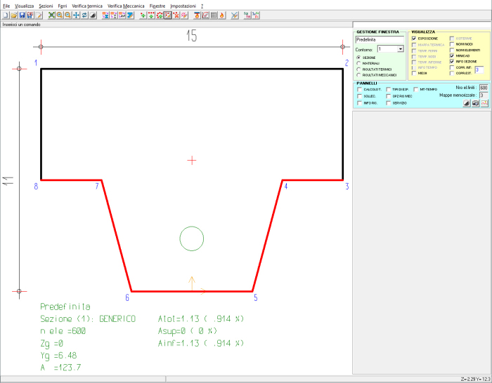Click the Save floppy disk icon
Image resolution: width=492 pixels, height=383 pixels.
click(x=22, y=15)
